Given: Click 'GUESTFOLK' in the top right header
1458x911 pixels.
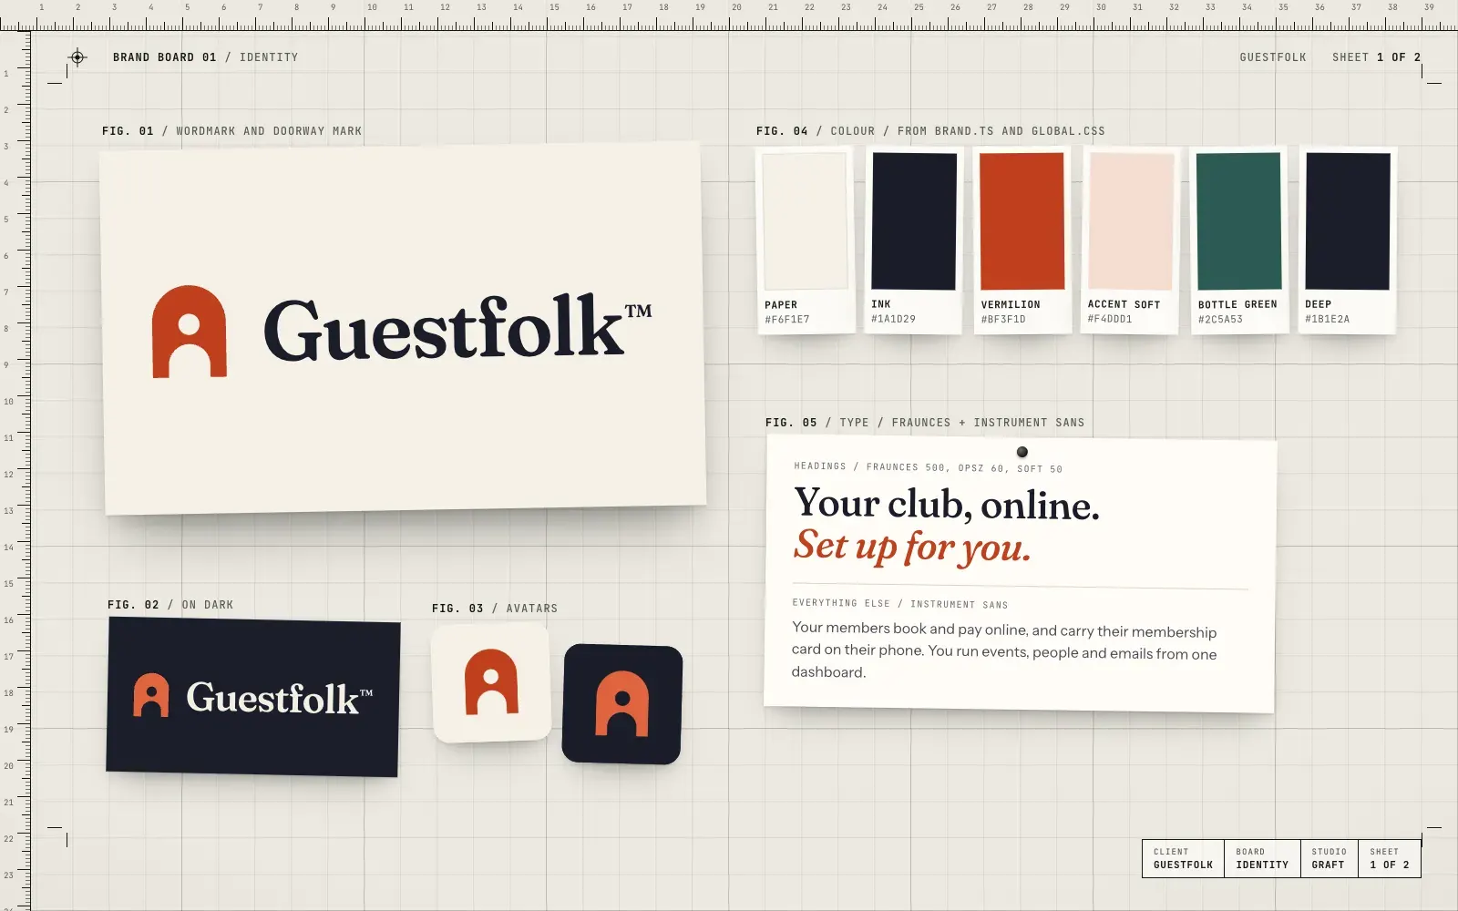Looking at the screenshot, I should click(1273, 57).
